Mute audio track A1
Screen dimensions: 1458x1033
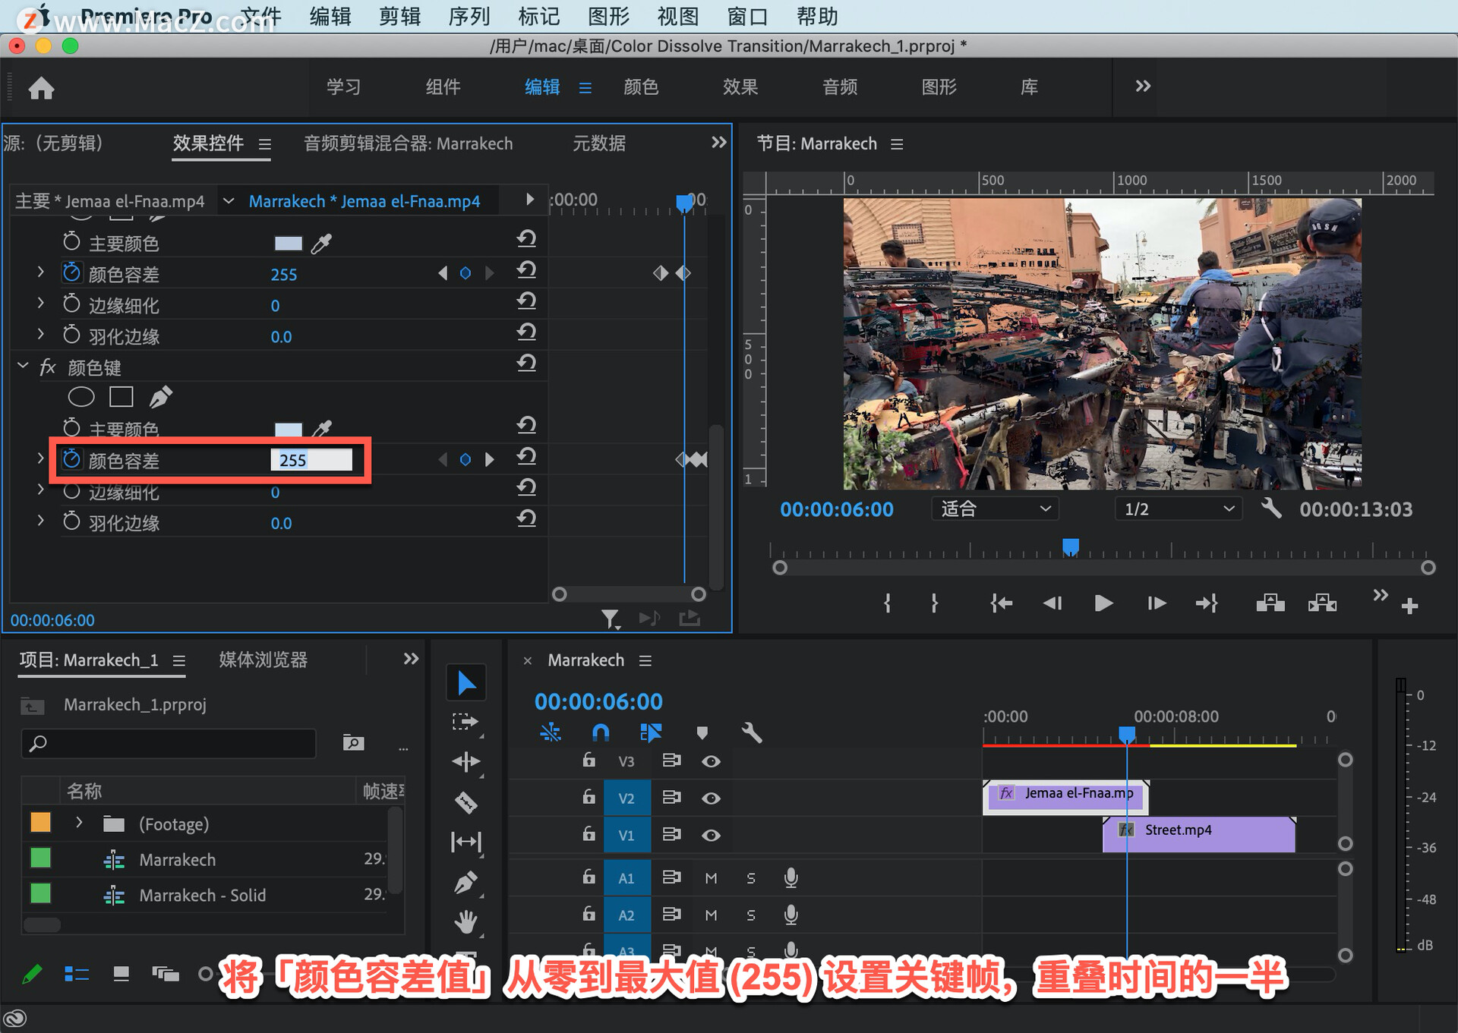[x=711, y=878]
